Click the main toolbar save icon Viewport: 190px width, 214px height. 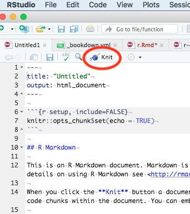pos(61,29)
